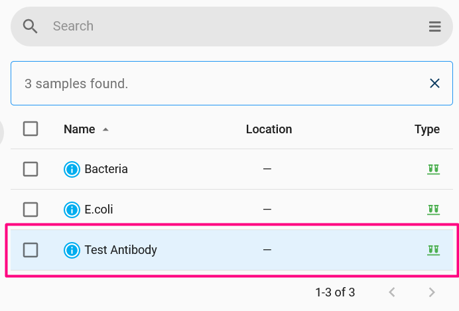Open info for E.coli sample
The height and width of the screenshot is (311, 459).
72,210
